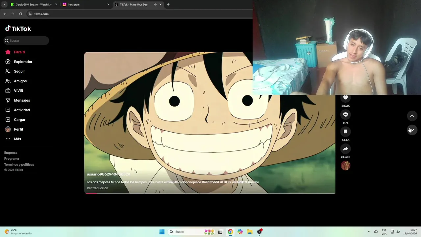Viewport: 421px width, 237px height.
Task: Go to next video with down chevron
Action: click(412, 130)
